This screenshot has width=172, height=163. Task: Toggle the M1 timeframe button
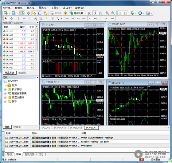[x=67, y=18]
